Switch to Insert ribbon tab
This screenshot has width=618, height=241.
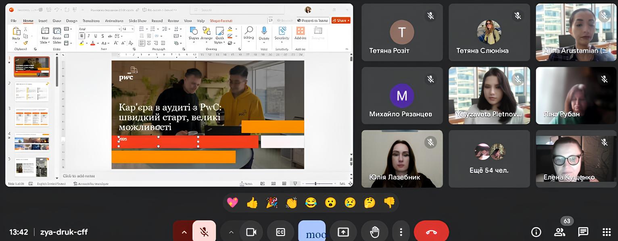(42, 21)
